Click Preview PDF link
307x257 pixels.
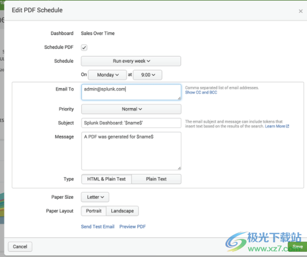click(x=133, y=227)
